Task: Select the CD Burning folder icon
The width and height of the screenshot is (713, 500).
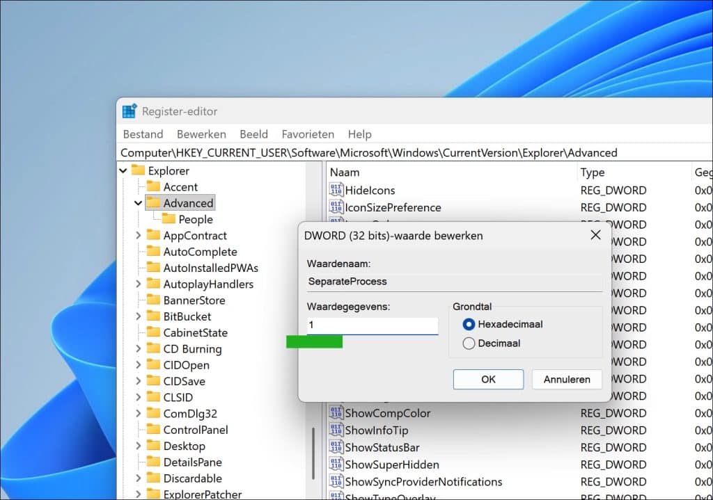Action: (153, 348)
